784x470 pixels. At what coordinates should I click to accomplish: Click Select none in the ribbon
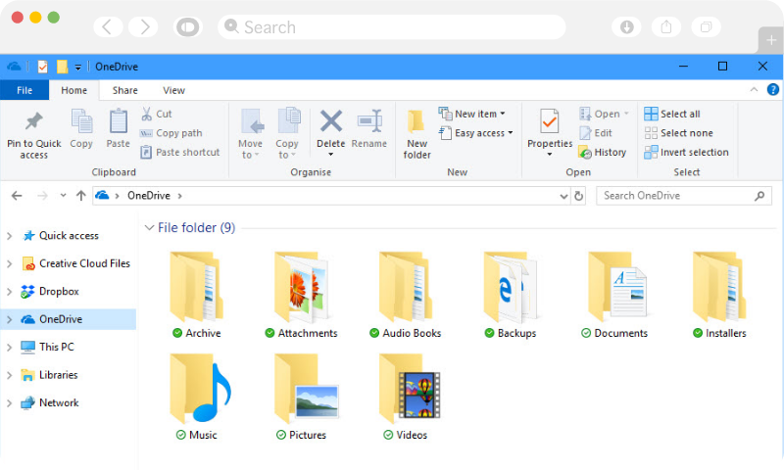point(678,133)
